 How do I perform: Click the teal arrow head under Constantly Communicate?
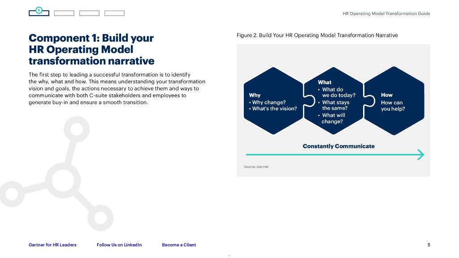(420, 155)
